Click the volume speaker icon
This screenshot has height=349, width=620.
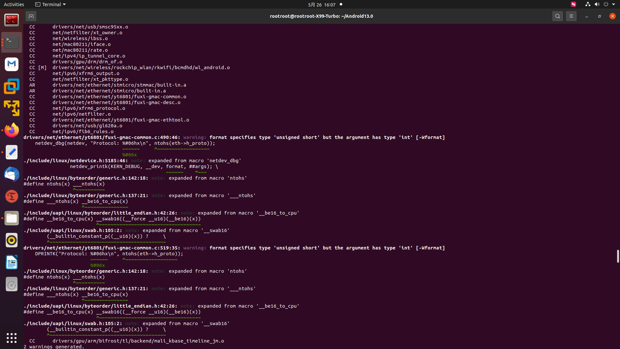[597, 5]
